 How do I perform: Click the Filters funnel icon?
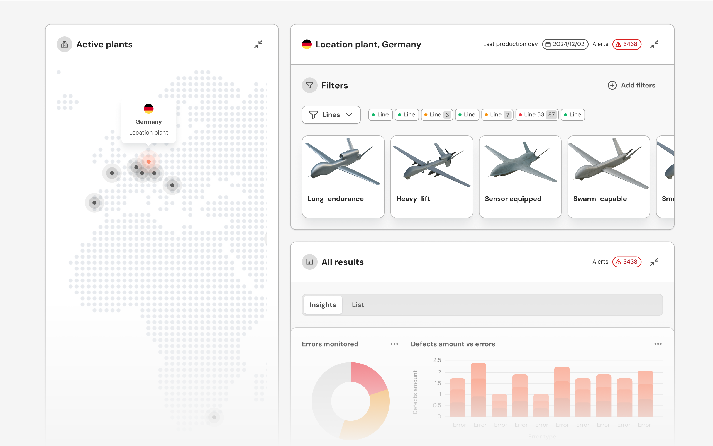pos(310,85)
